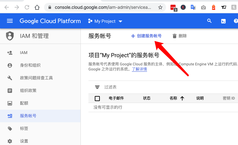Open 标签 in the sidebar

40,129
